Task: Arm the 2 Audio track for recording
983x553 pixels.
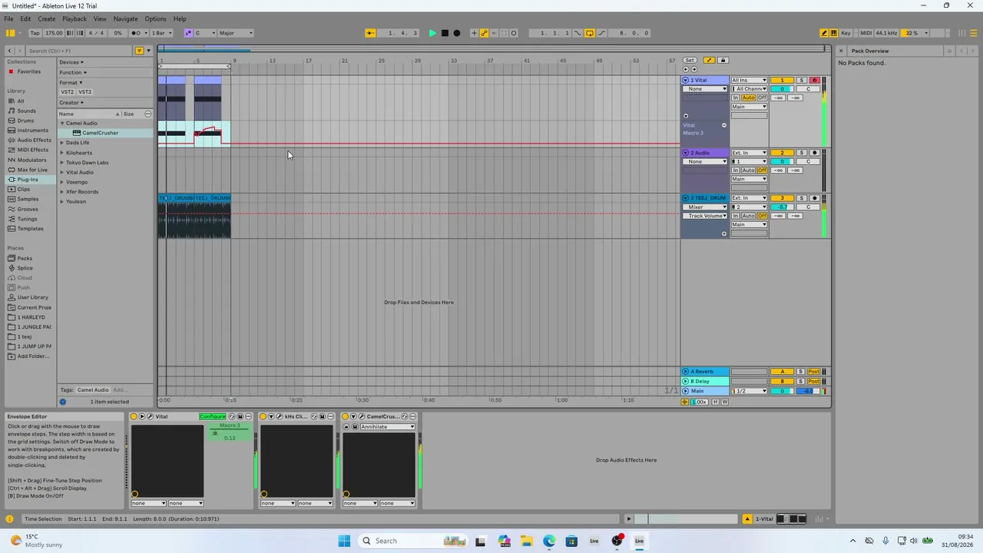Action: (814, 153)
